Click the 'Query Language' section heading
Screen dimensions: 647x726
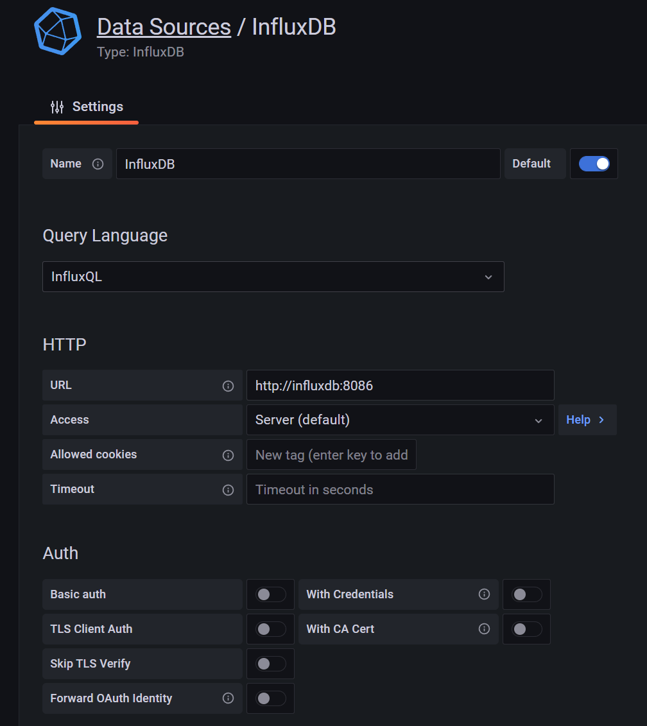point(105,236)
